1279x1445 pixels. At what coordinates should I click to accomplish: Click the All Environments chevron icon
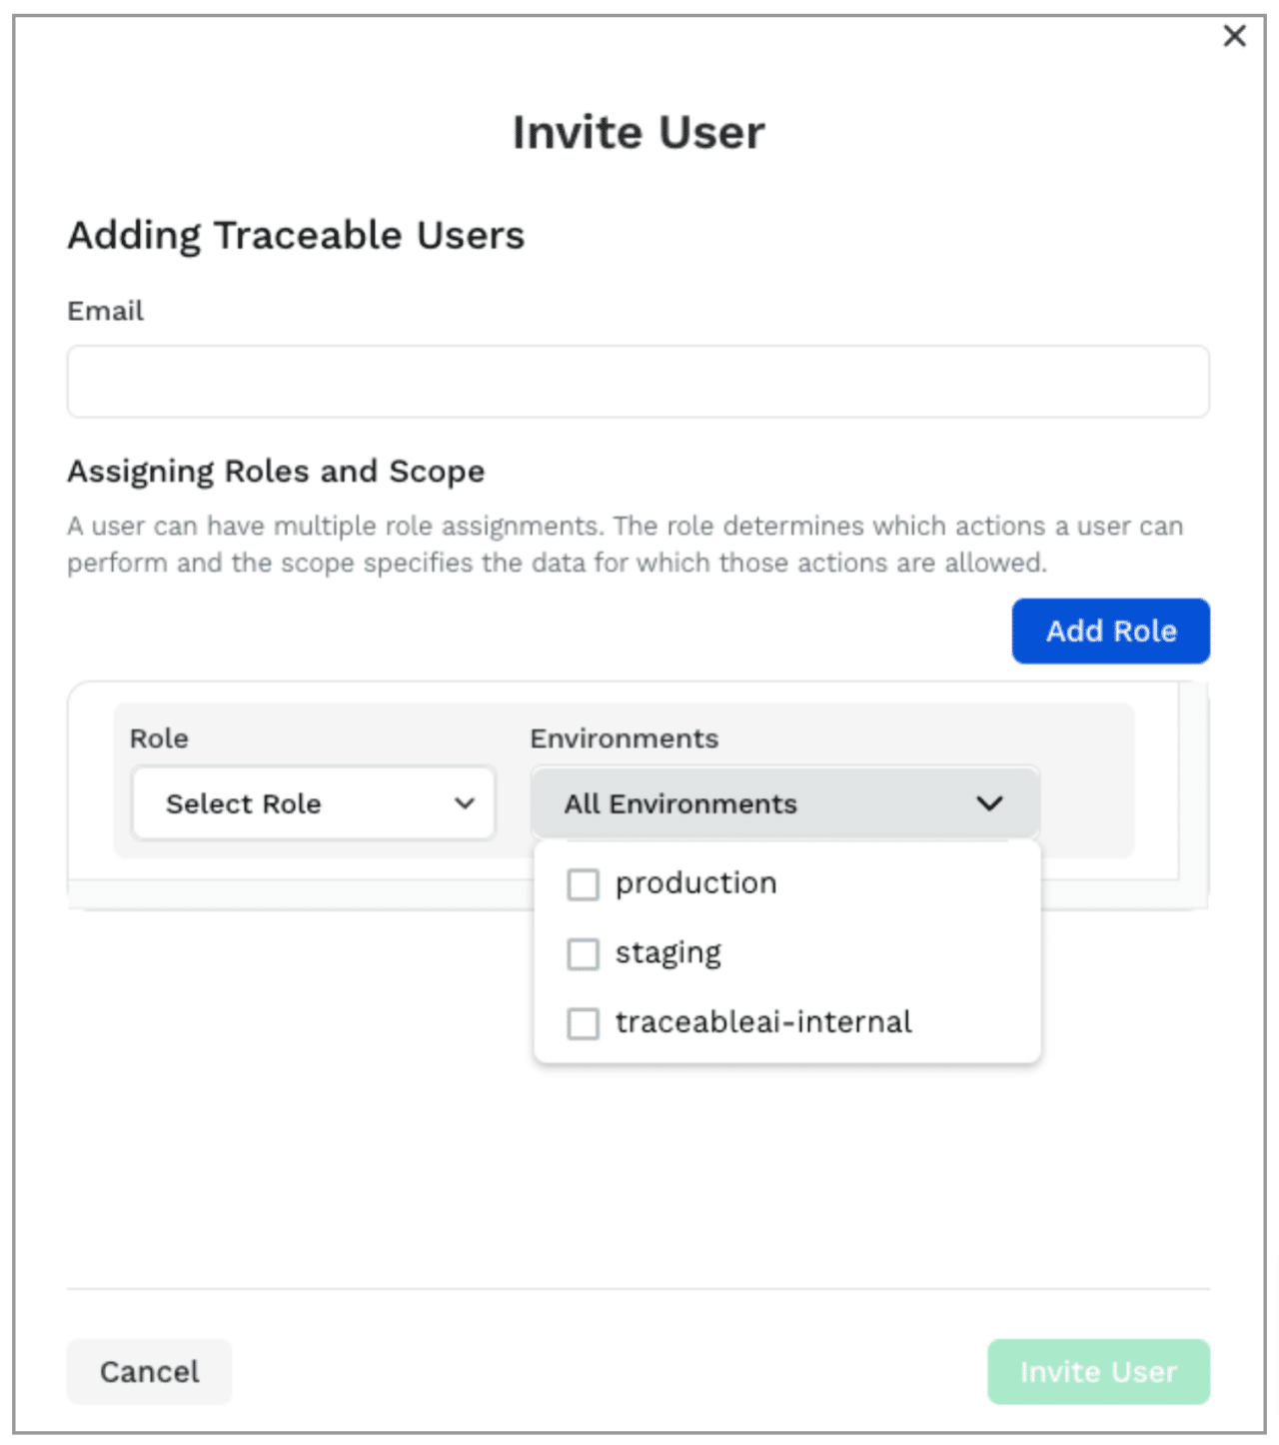(990, 802)
